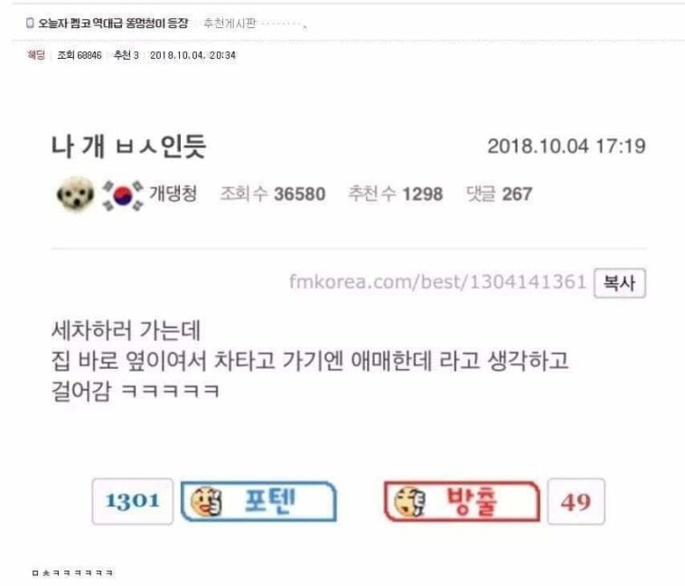Viewport: 685px width, 586px height.
Task: Open the 추천게시판 board link
Action: [x=230, y=24]
